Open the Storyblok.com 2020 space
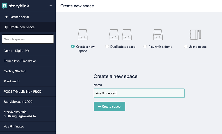 click(28, 102)
